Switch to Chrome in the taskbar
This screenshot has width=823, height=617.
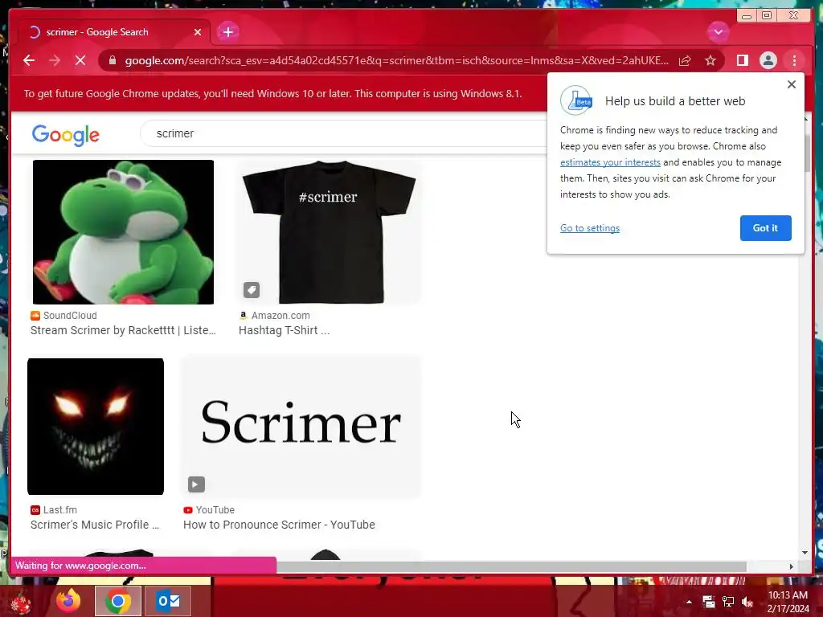point(118,601)
